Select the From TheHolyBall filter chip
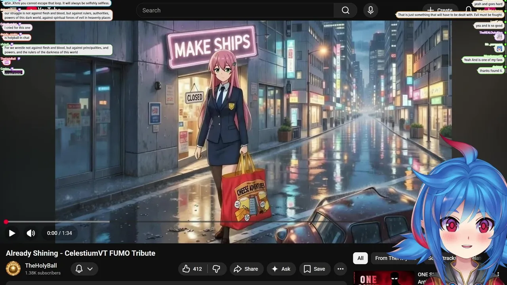Viewport: 507px width, 285px height. 396,258
